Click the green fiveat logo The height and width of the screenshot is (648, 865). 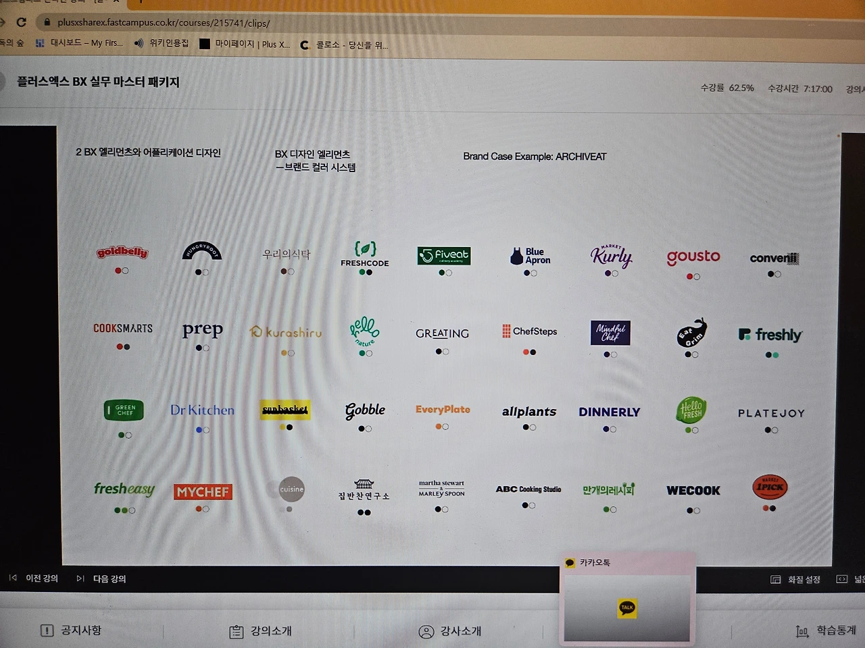tap(444, 256)
